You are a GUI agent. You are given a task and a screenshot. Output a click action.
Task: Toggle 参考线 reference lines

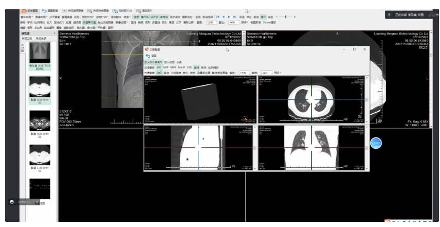164,17
